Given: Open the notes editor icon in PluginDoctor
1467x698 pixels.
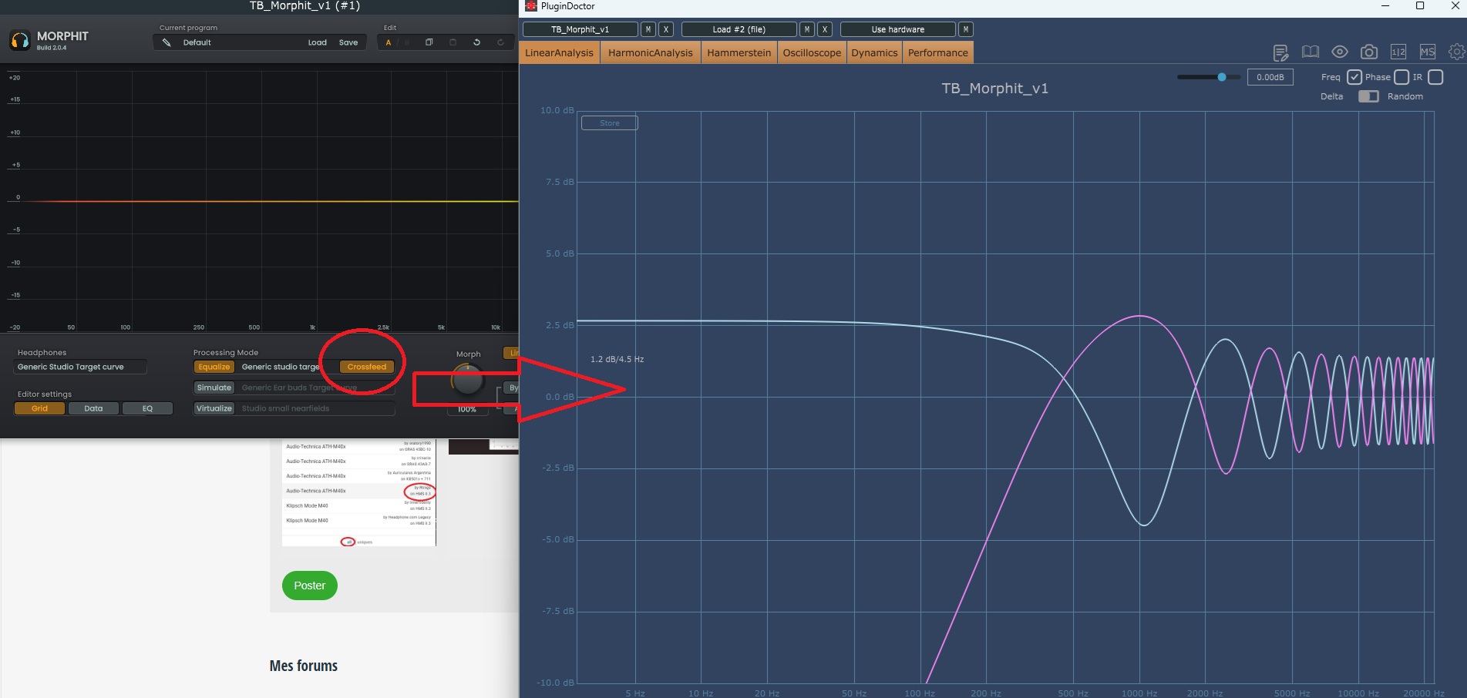Looking at the screenshot, I should pyautogui.click(x=1280, y=52).
